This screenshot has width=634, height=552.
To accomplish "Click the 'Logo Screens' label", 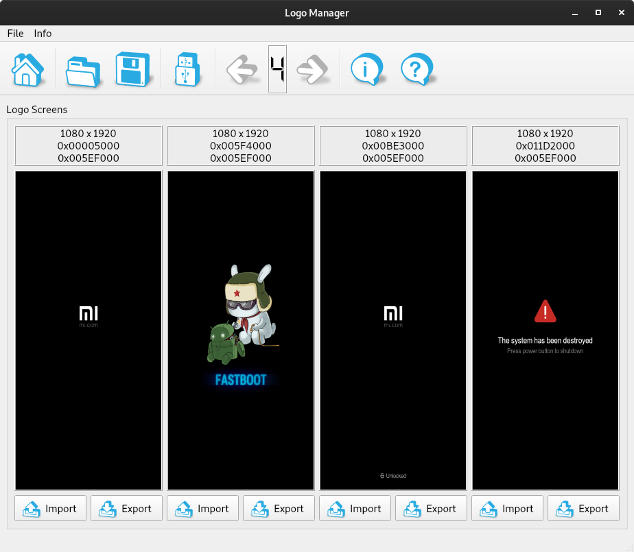I will [x=37, y=110].
